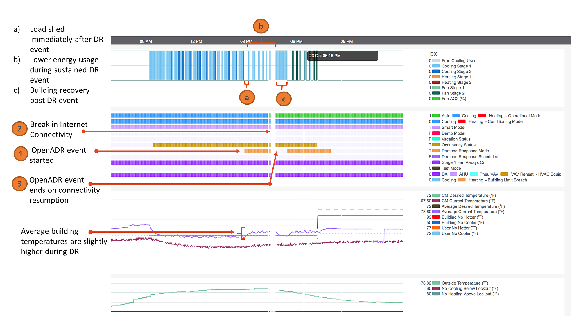Click the orange numbered '3' marker

tap(19, 184)
